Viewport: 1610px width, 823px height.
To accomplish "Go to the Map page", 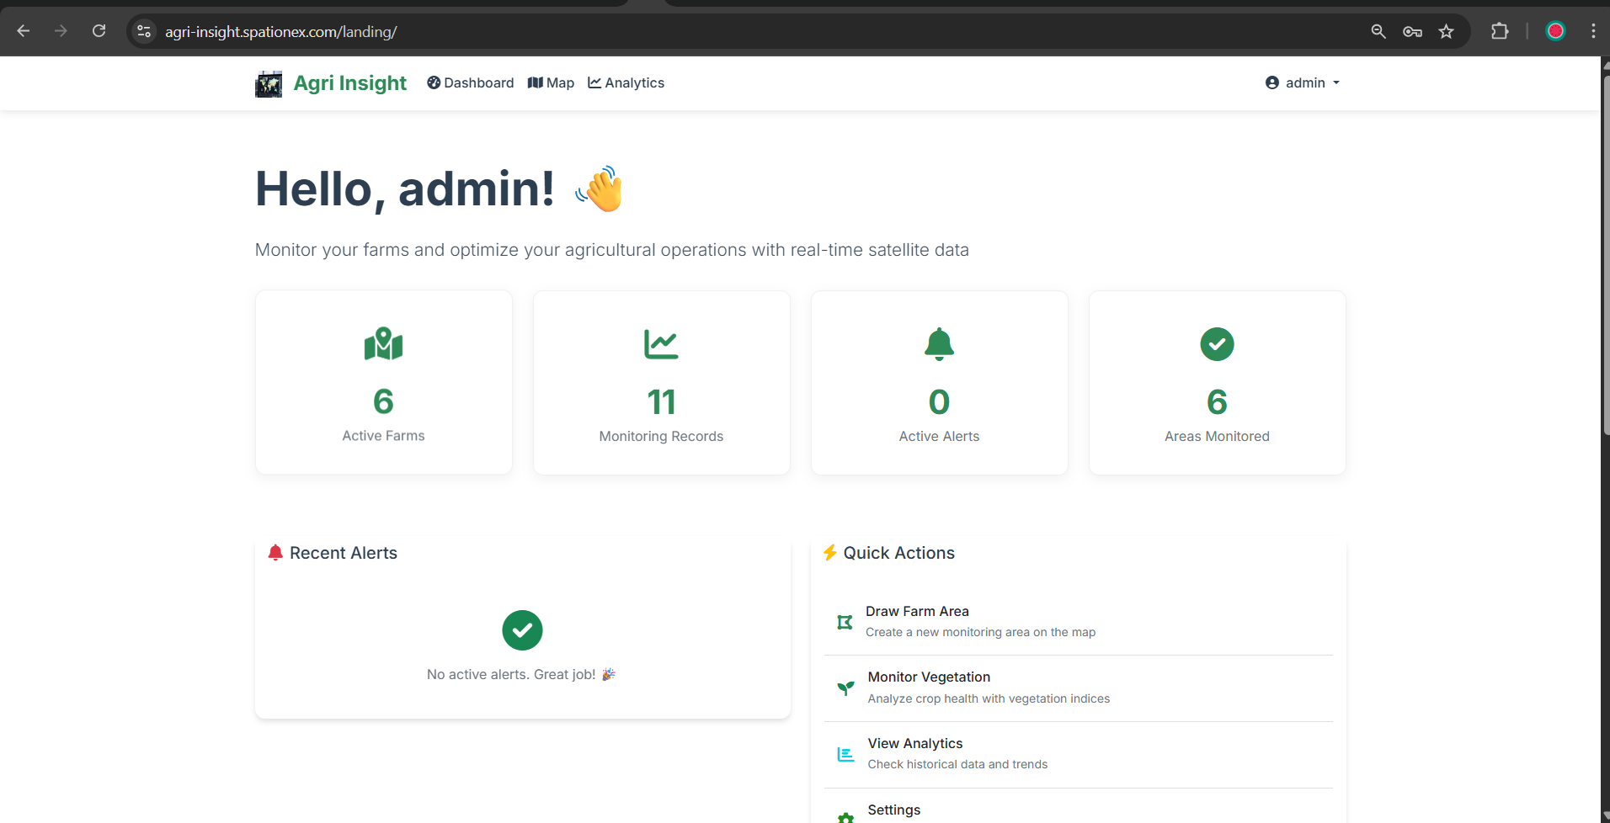I will 551,82.
